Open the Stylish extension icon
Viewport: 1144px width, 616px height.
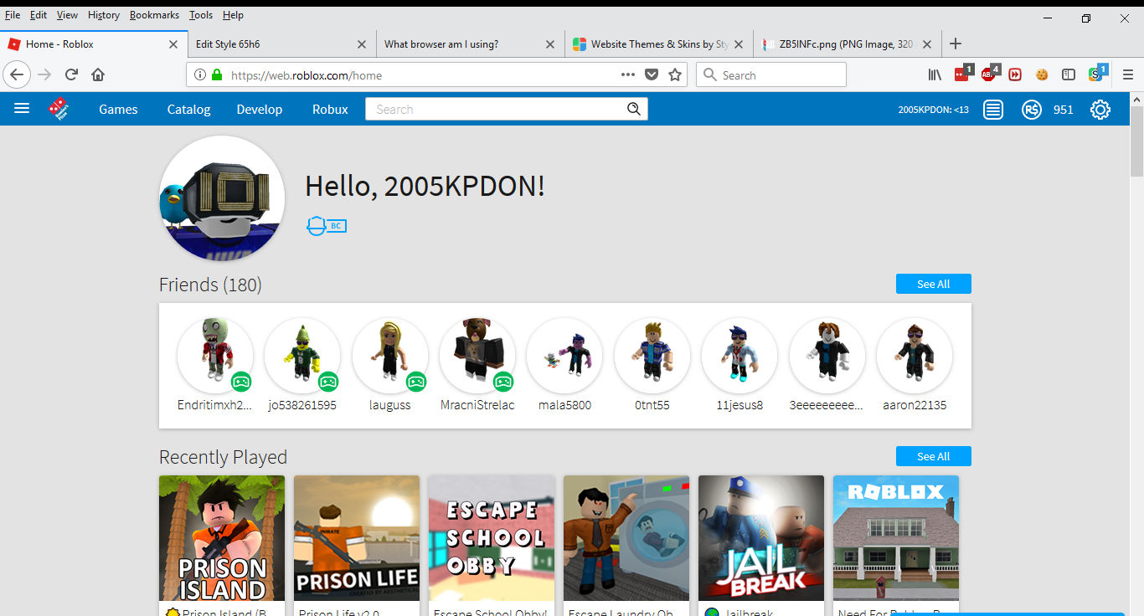point(1096,74)
